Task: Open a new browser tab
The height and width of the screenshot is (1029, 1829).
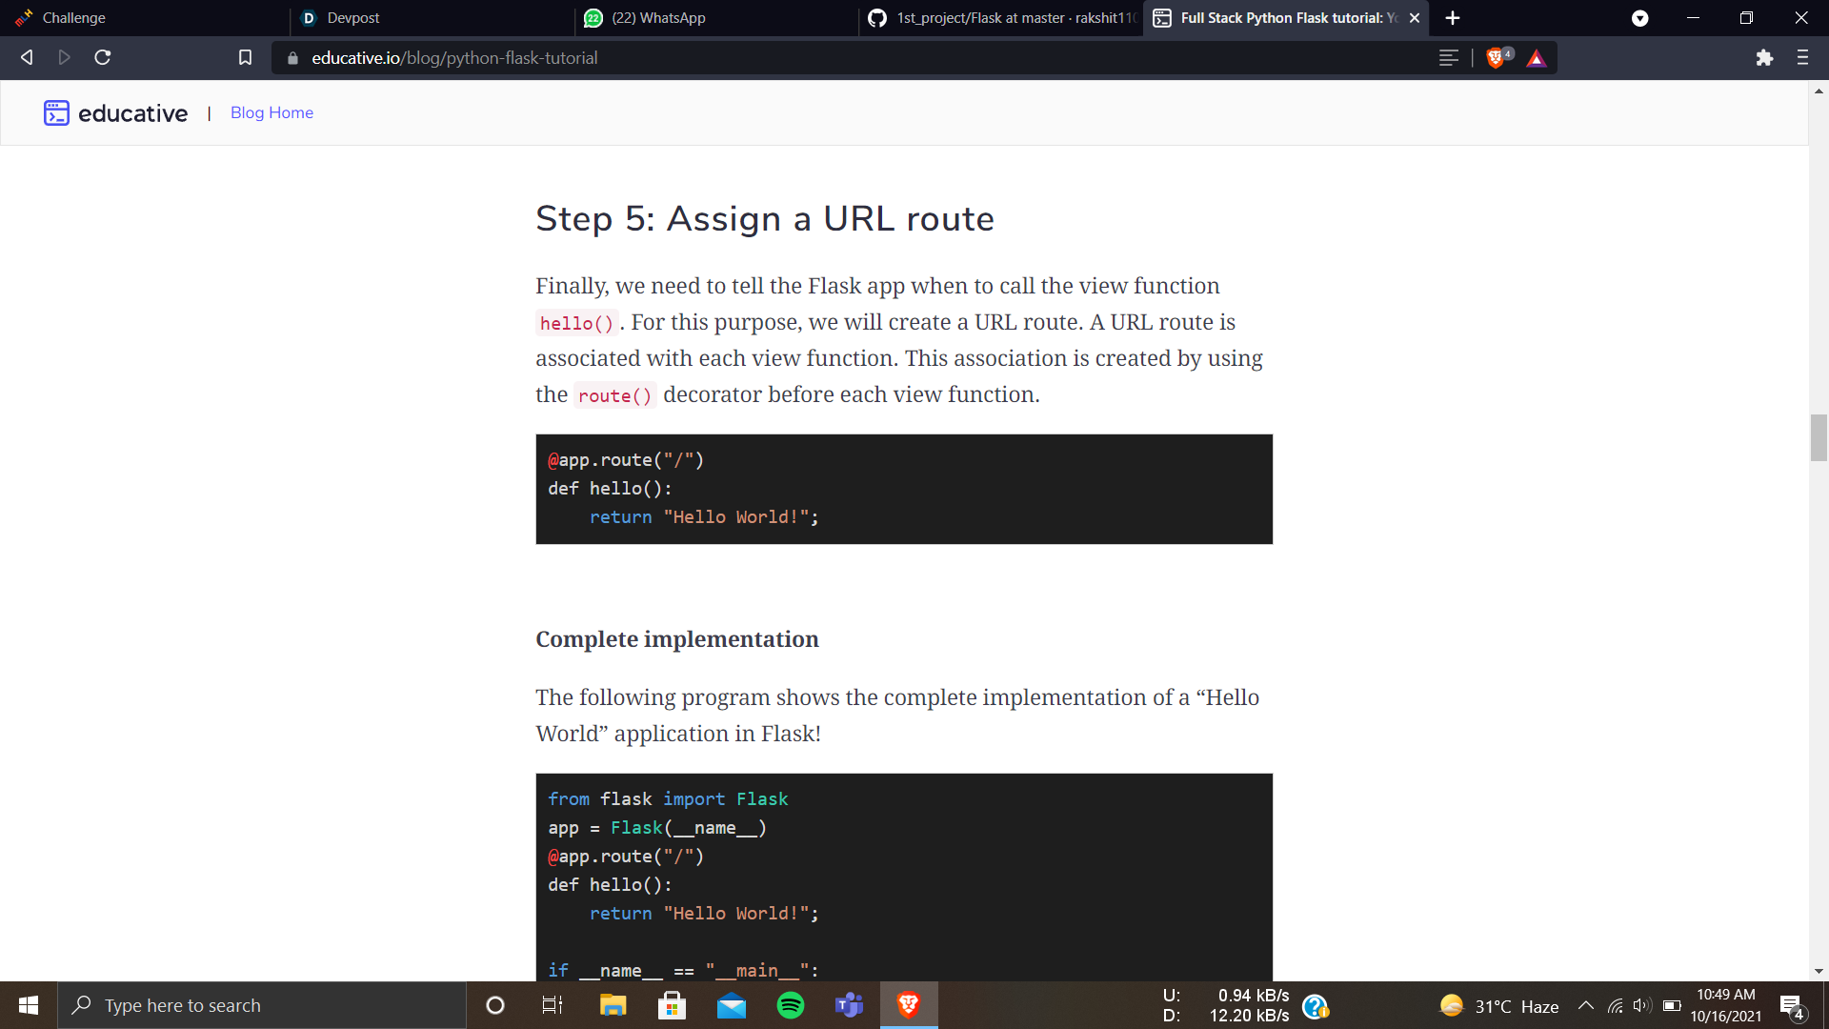Action: coord(1453,18)
